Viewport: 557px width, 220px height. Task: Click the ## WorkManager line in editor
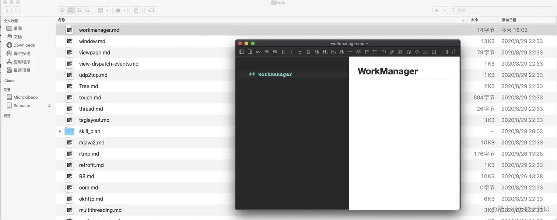[x=270, y=74]
